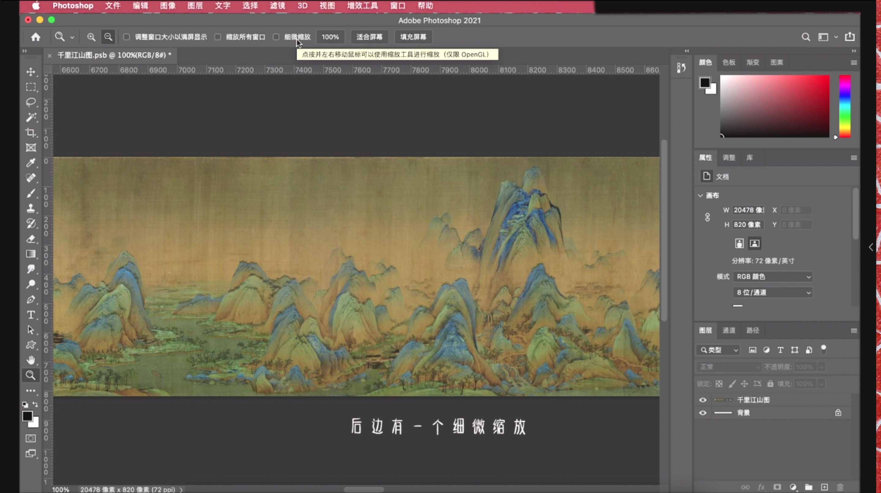
Task: Click Create new layer icon
Action: (824, 487)
